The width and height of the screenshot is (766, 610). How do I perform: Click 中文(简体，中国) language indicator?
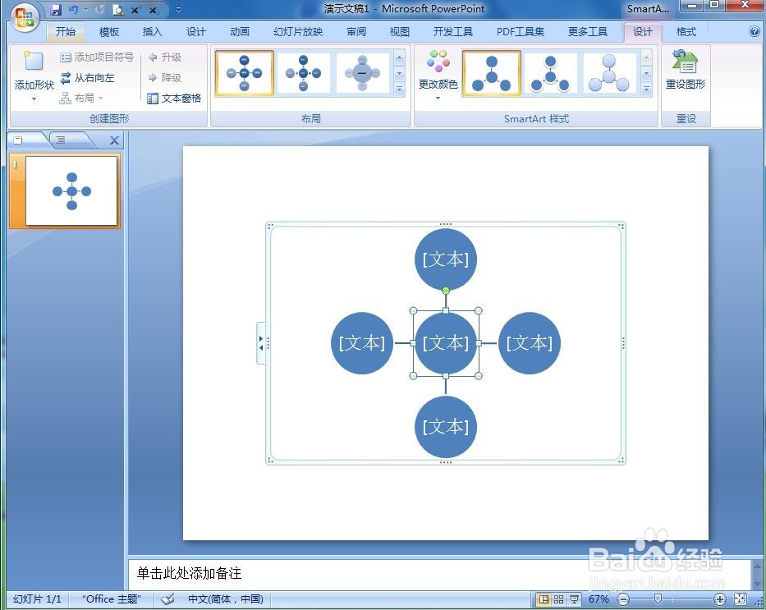226,599
